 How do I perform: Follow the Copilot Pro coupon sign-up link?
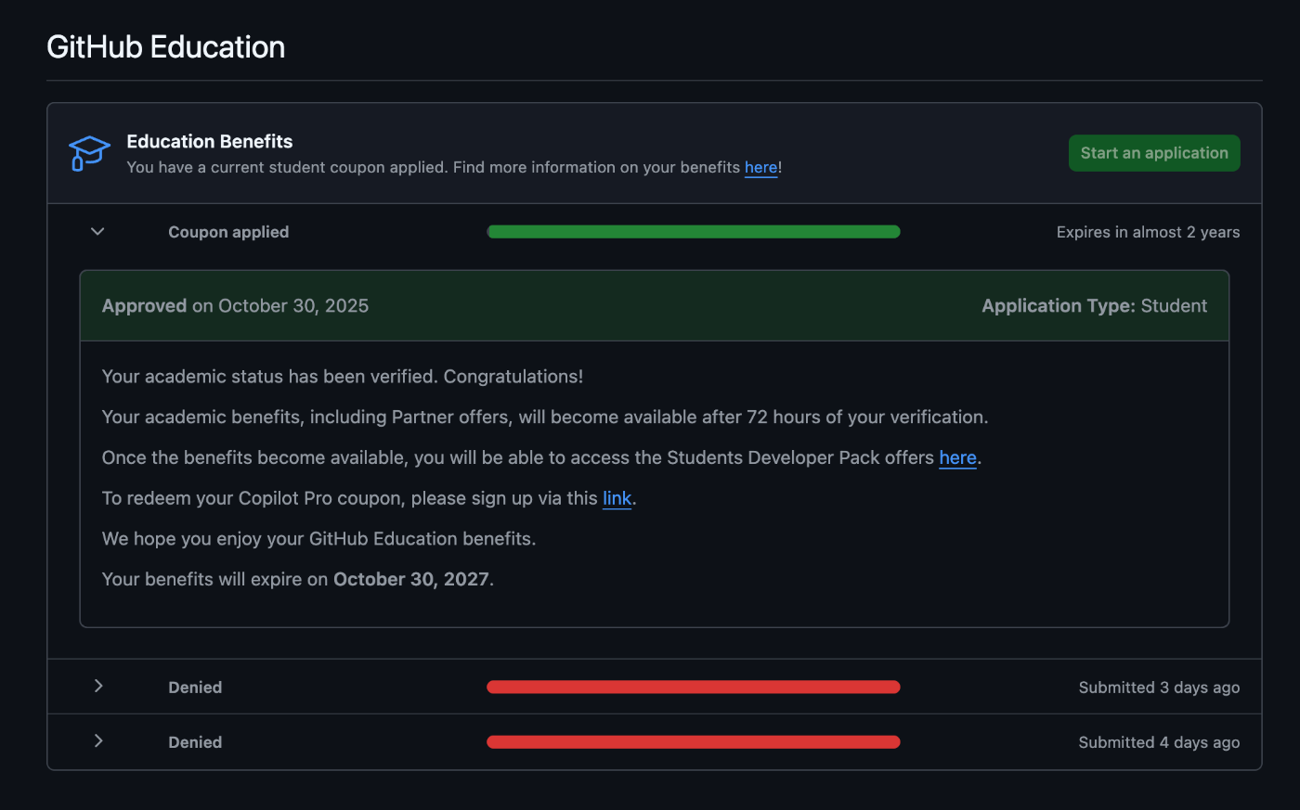pyautogui.click(x=617, y=499)
